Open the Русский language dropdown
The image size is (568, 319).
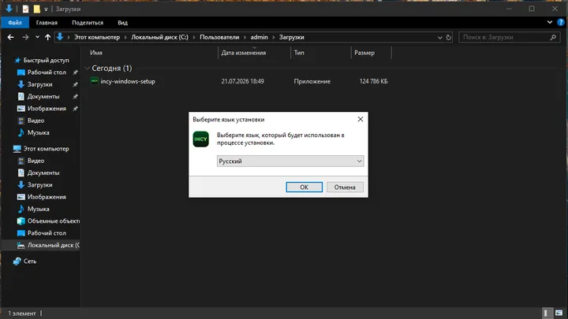click(290, 161)
